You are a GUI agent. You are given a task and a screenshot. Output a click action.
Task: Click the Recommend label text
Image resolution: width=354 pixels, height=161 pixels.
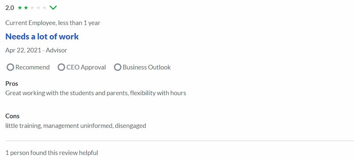[32, 67]
